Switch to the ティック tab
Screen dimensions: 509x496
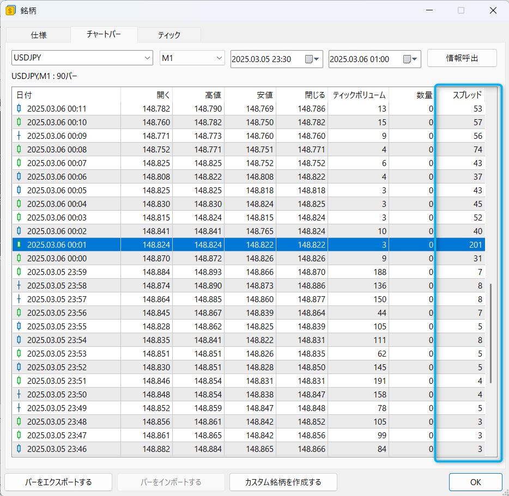click(169, 35)
